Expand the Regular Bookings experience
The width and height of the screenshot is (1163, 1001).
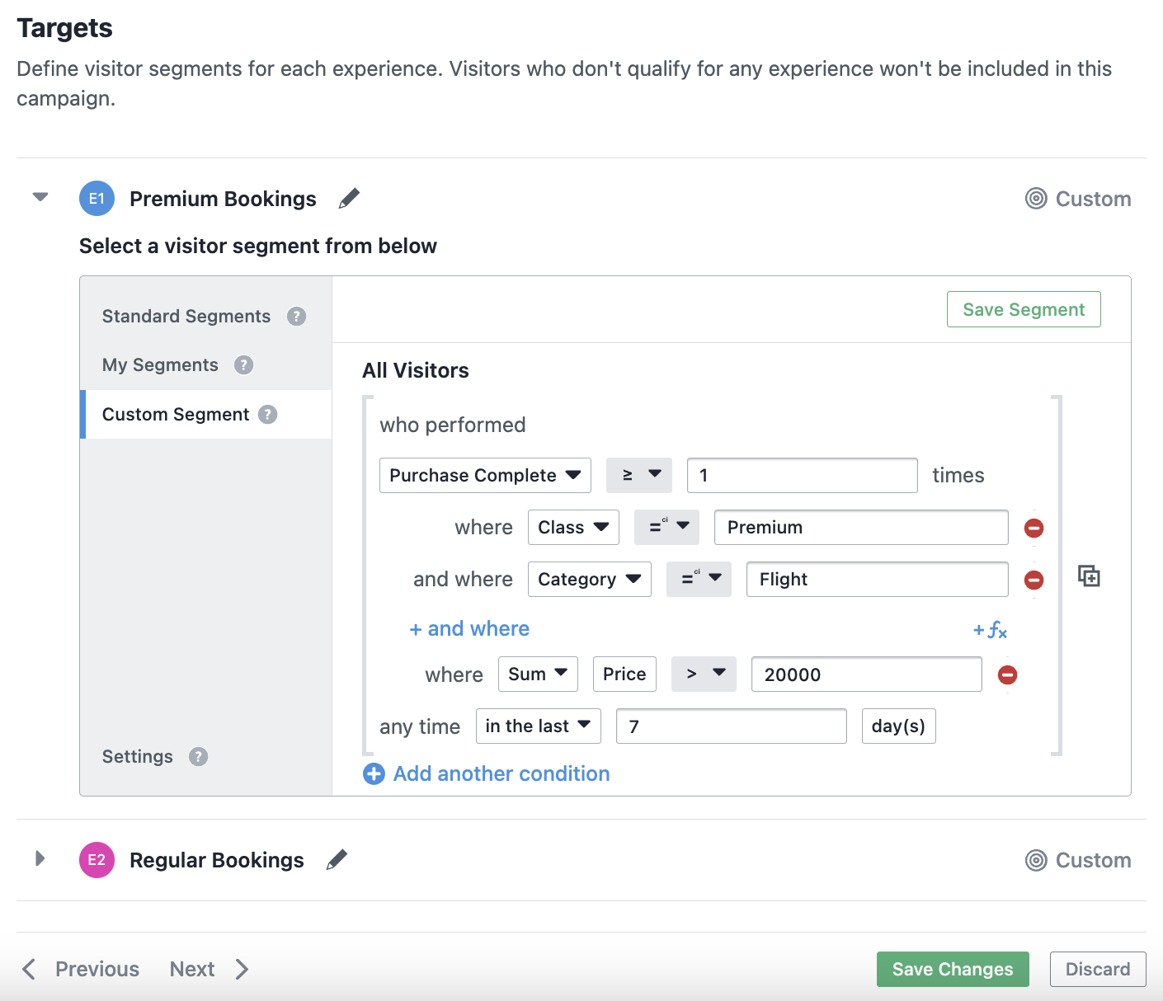pyautogui.click(x=40, y=858)
